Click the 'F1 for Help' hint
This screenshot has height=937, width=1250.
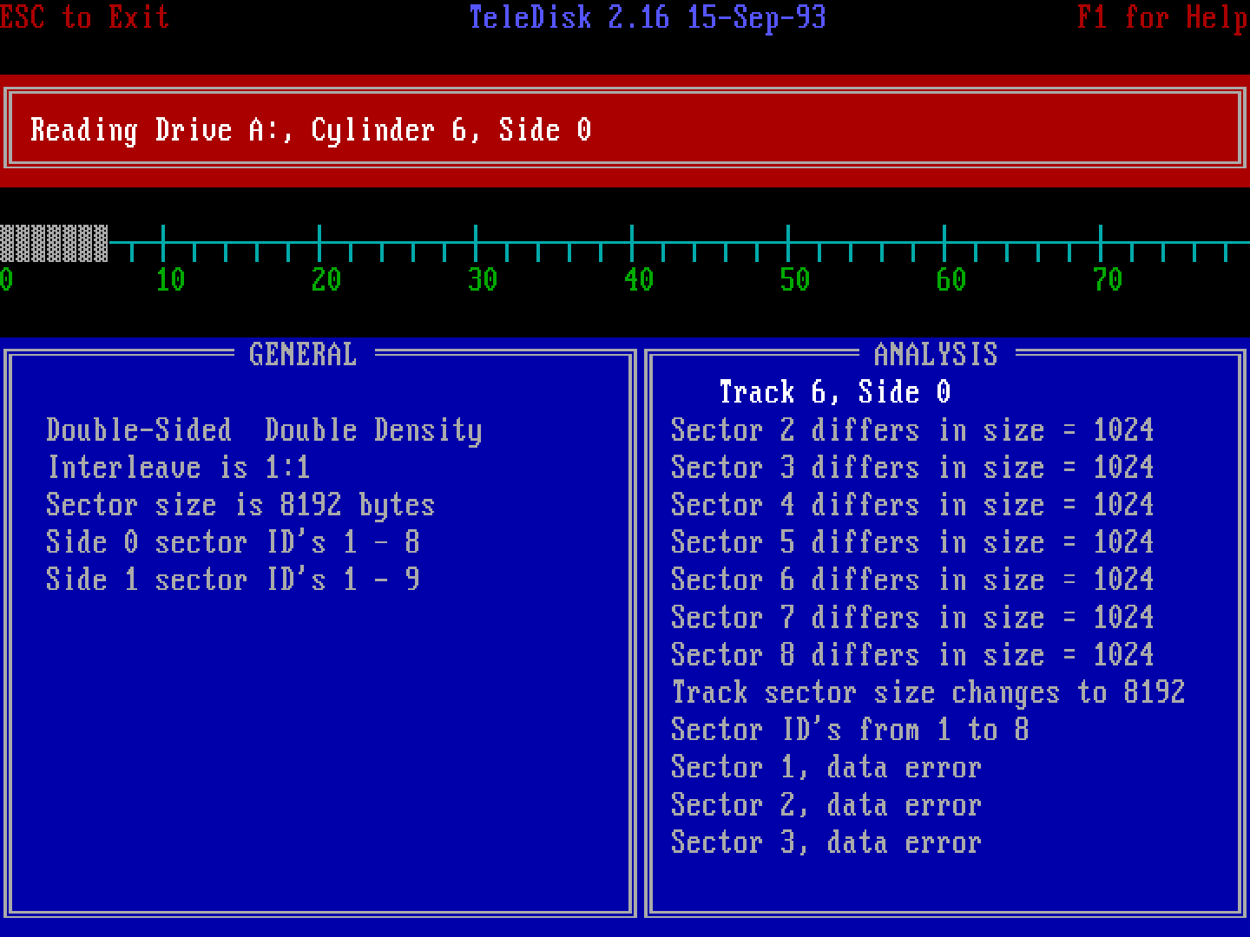pyautogui.click(x=1162, y=17)
